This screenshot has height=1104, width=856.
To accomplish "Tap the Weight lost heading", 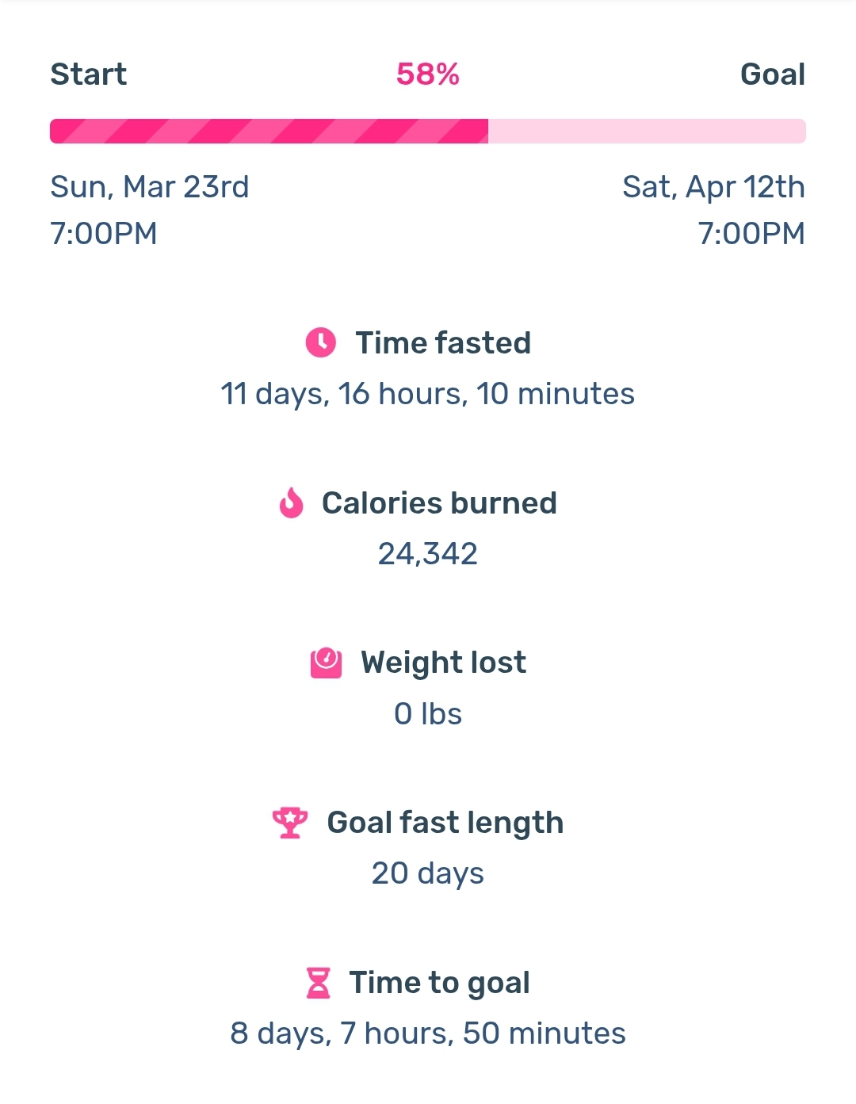I will (x=444, y=663).
